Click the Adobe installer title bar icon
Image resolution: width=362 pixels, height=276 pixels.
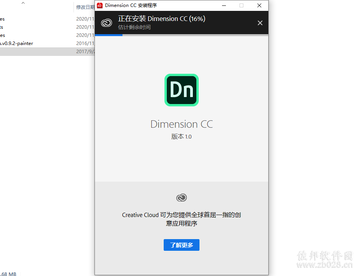click(x=100, y=5)
